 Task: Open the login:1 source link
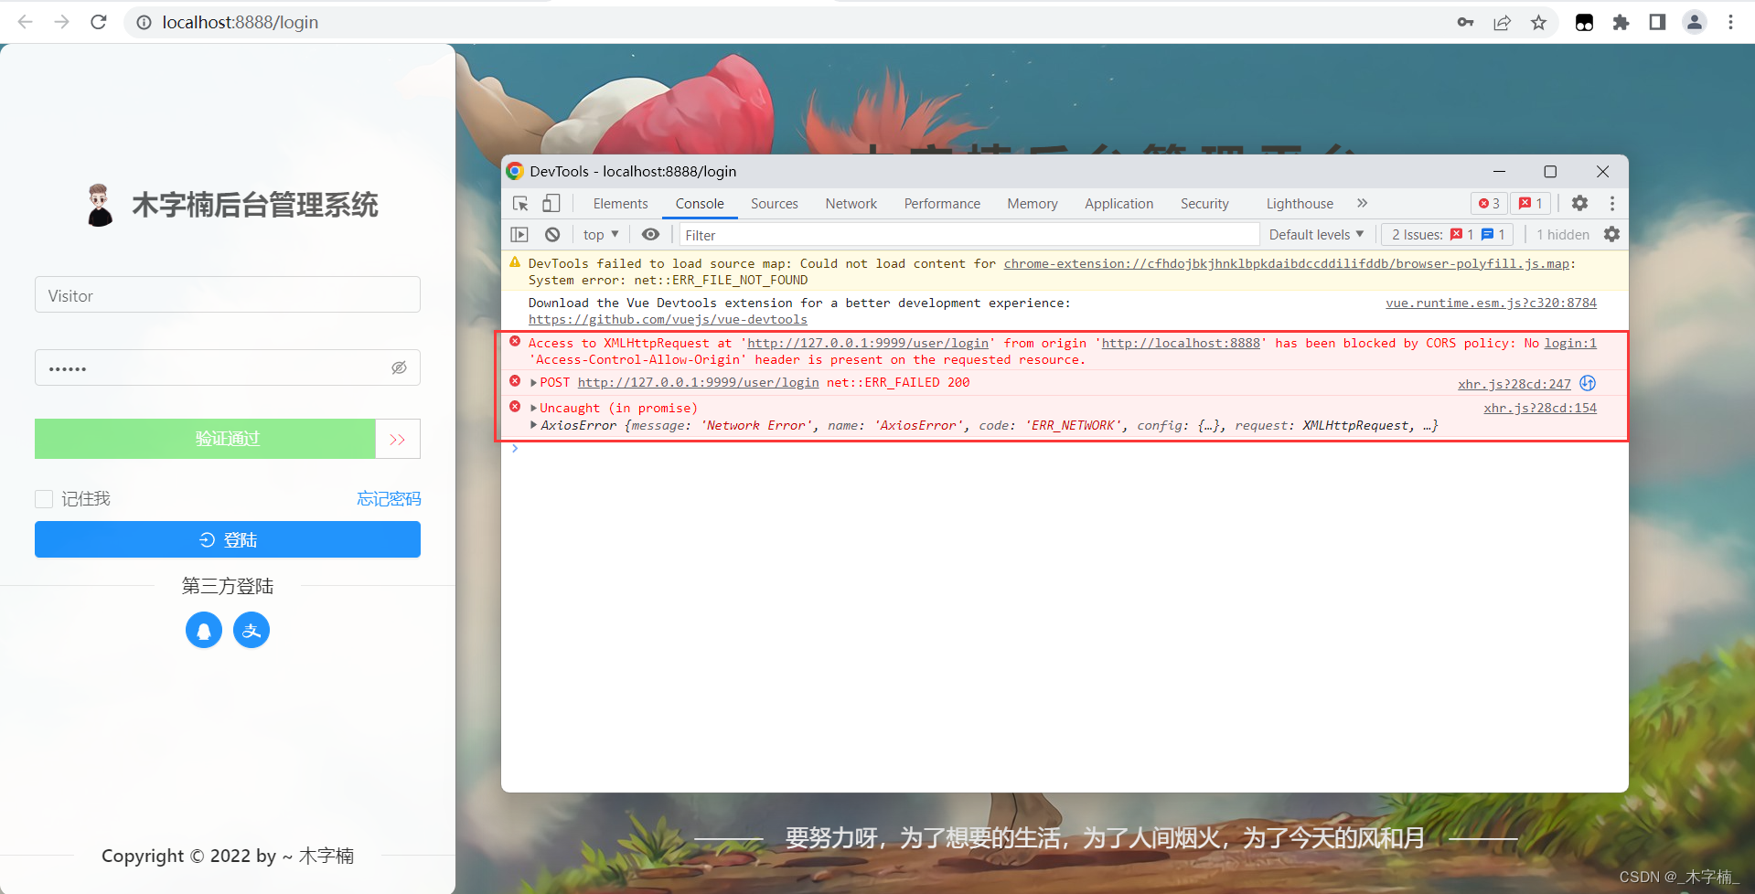pos(1570,343)
